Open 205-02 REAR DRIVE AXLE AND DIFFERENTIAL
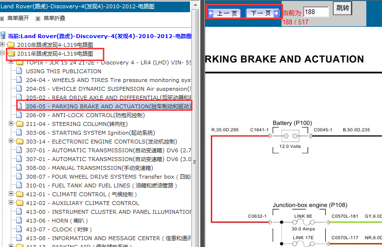The image size is (382, 247). click(108, 98)
